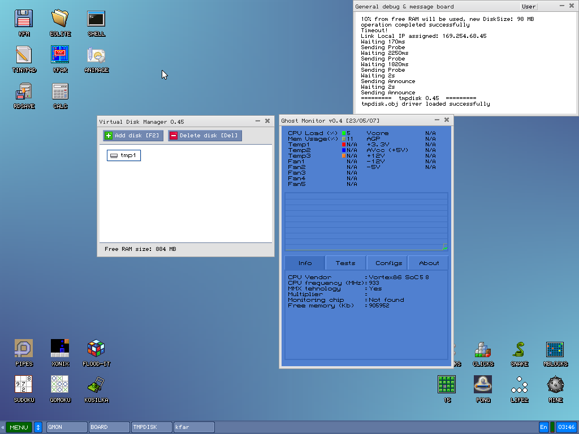Viewport: 579px width, 434px height.
Task: Open RDSAVE from the desktop
Action: pyautogui.click(x=23, y=91)
